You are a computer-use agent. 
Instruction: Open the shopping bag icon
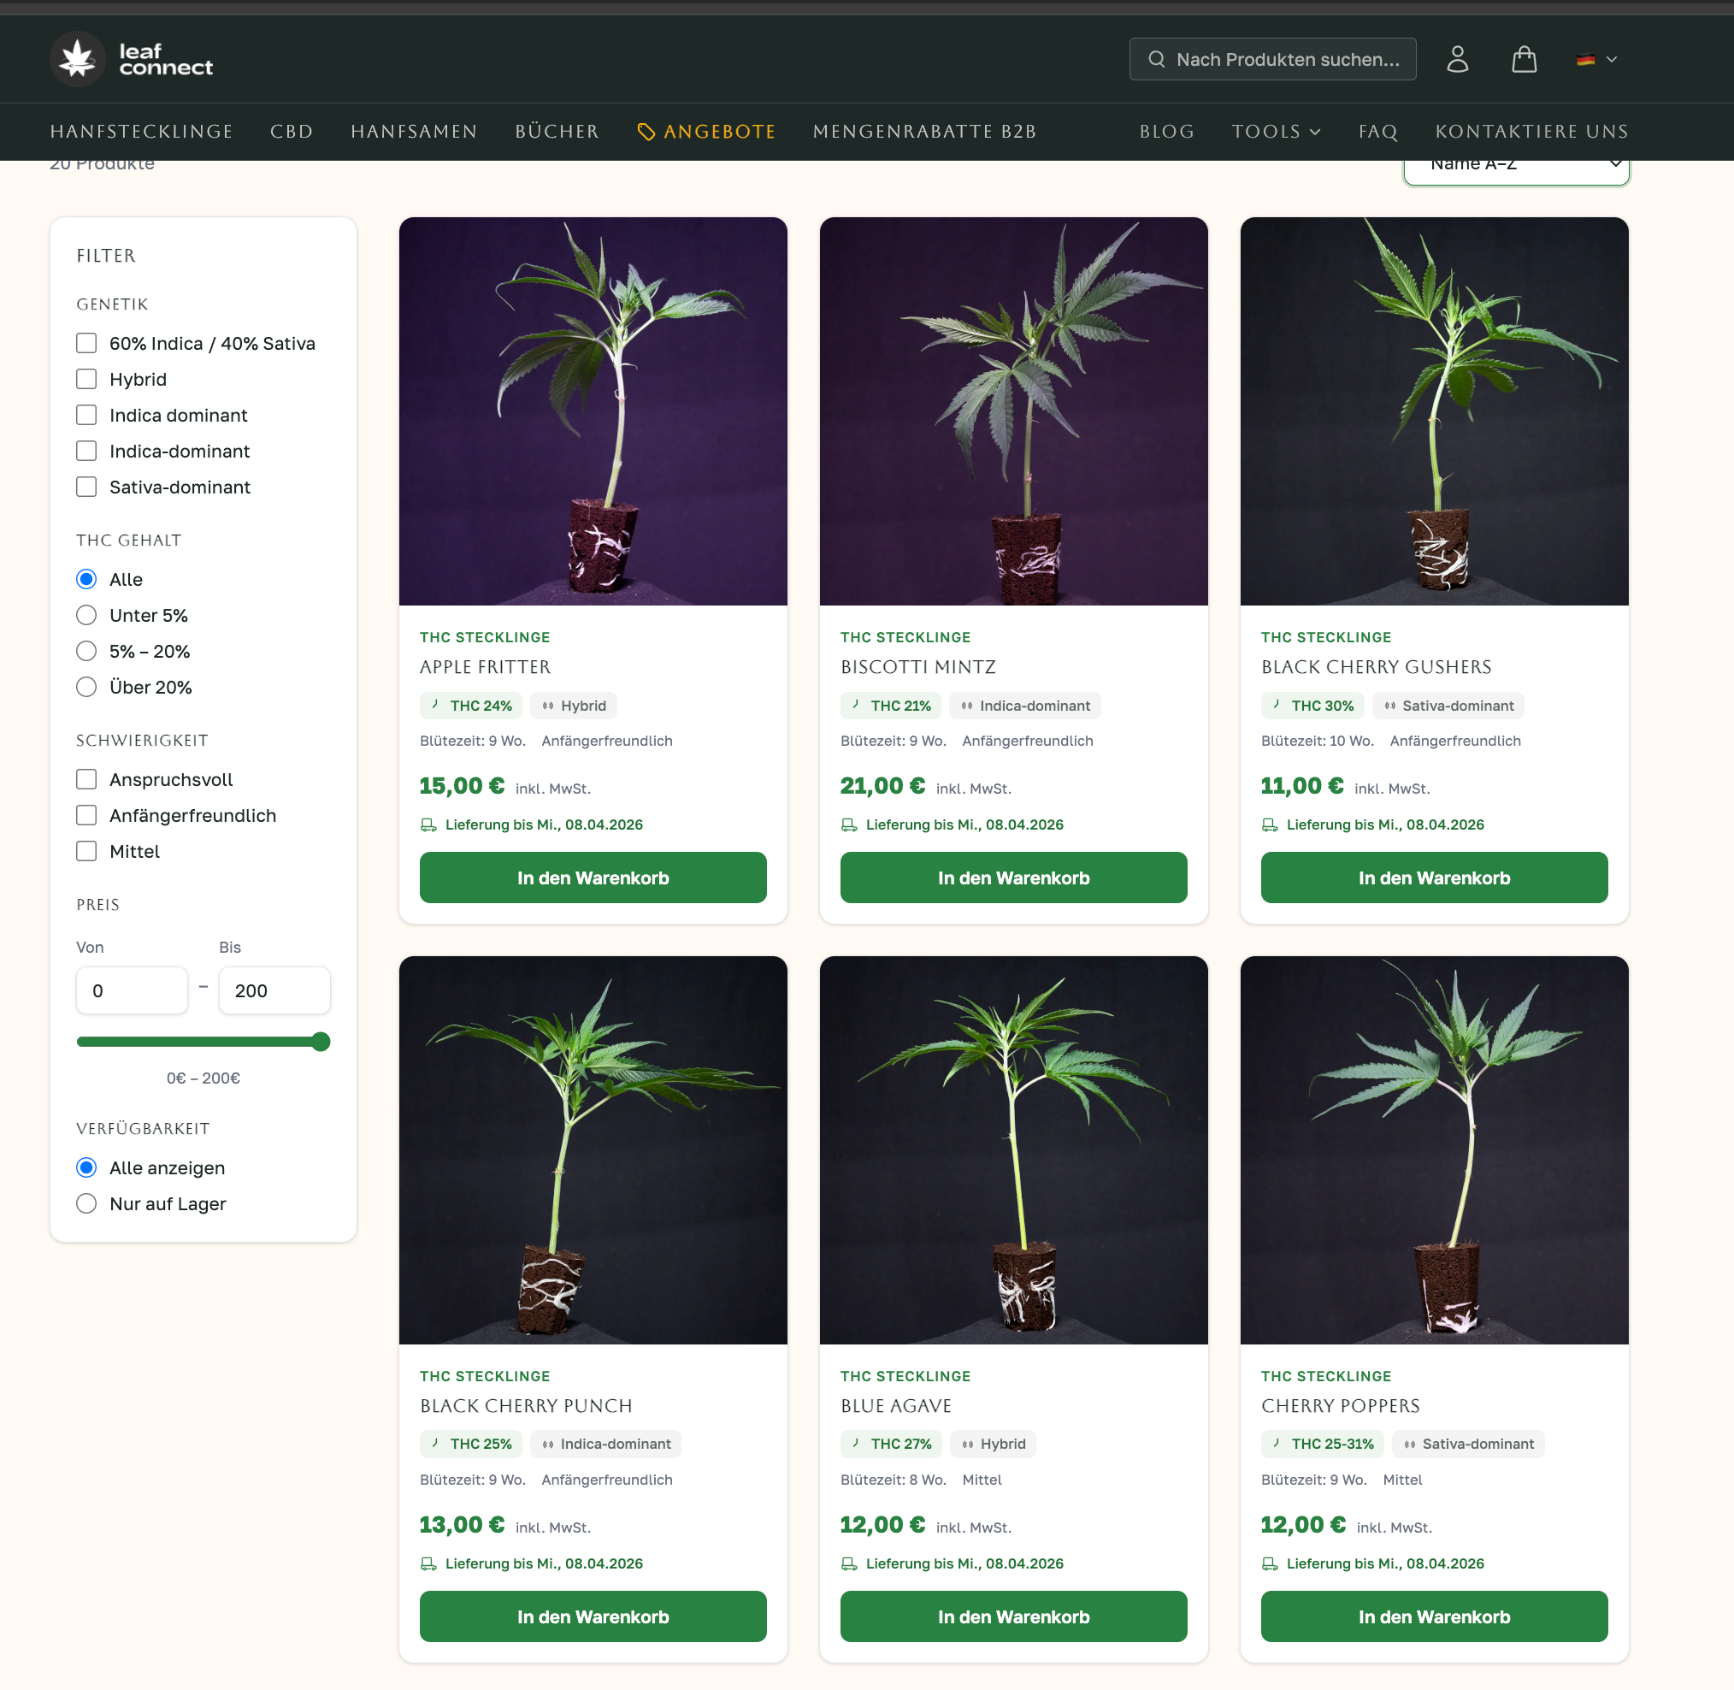[1524, 58]
